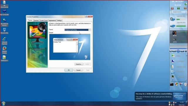Switch to the Desktop tab

tap(36, 21)
